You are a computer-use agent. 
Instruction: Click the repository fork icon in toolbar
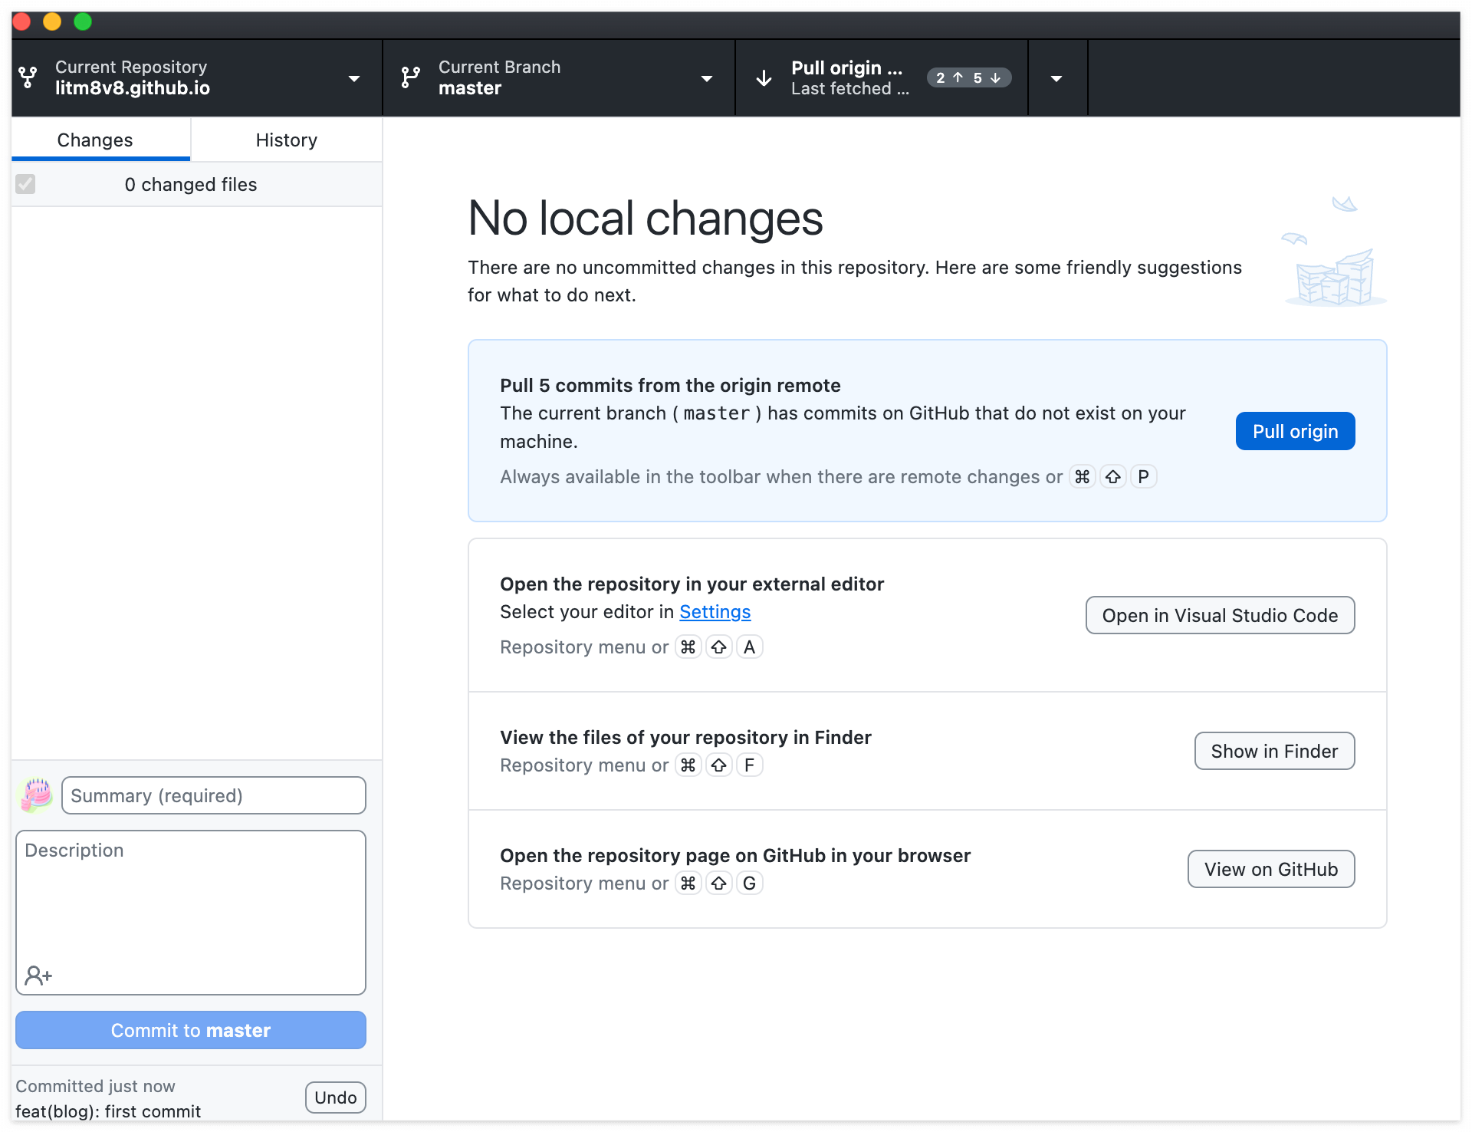pyautogui.click(x=28, y=77)
